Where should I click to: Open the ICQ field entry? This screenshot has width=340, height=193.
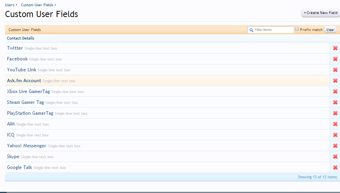click(10, 134)
